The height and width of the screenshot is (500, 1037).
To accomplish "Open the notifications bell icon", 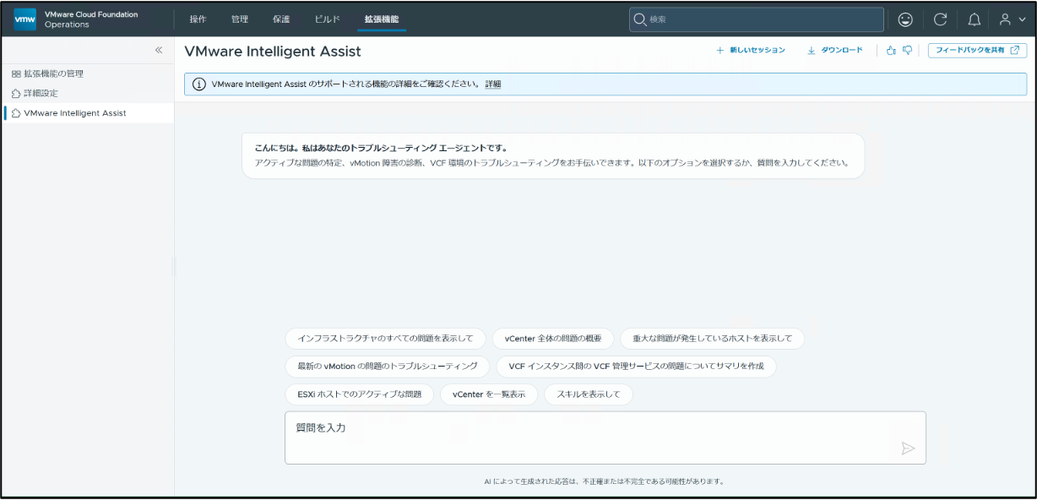I will click(974, 19).
